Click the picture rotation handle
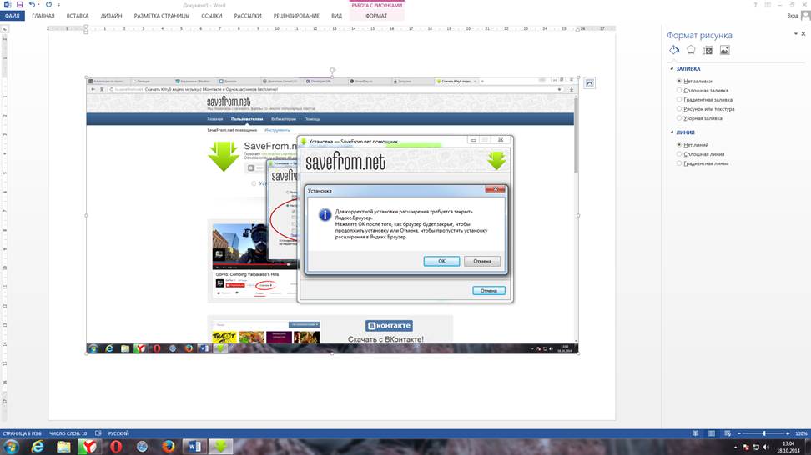This screenshot has height=455, width=811. pyautogui.click(x=332, y=70)
